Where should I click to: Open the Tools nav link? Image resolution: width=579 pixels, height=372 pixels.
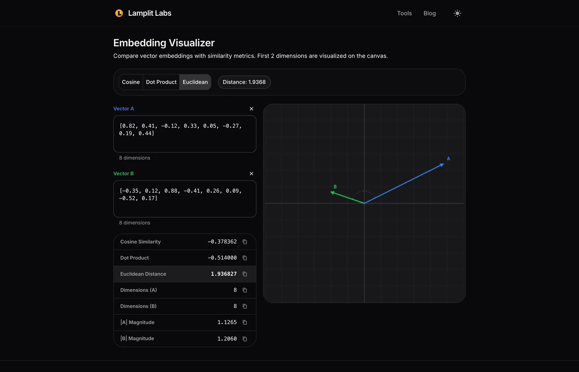coord(404,13)
